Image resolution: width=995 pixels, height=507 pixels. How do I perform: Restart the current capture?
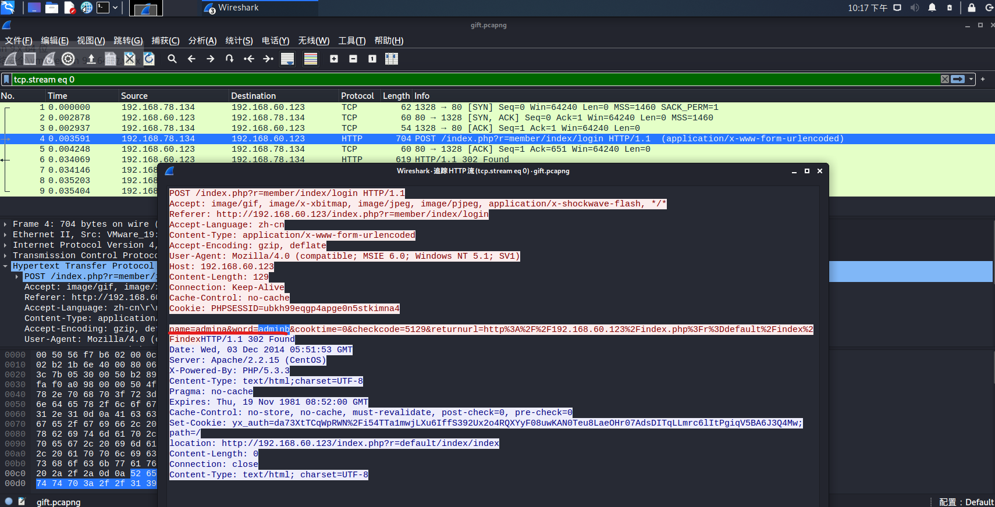click(49, 59)
